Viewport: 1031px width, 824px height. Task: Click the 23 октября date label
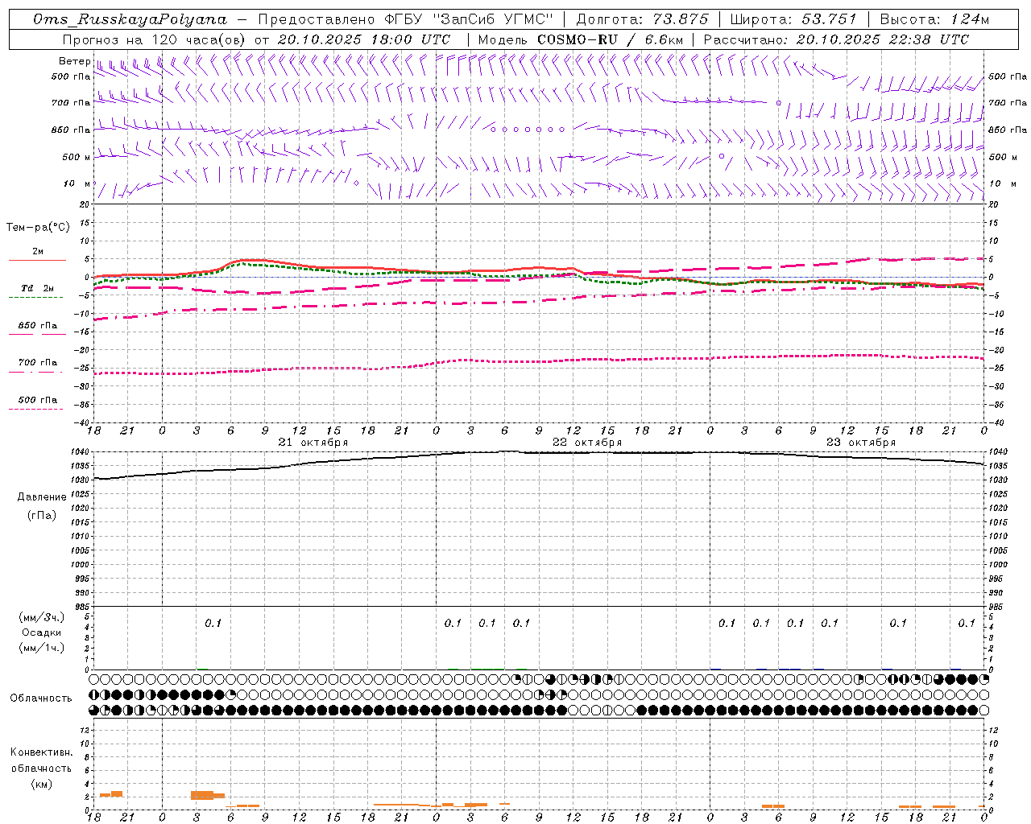(x=861, y=443)
